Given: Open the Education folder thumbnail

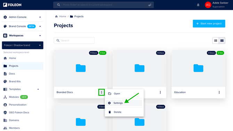Looking at the screenshot, I should pyautogui.click(x=198, y=68).
